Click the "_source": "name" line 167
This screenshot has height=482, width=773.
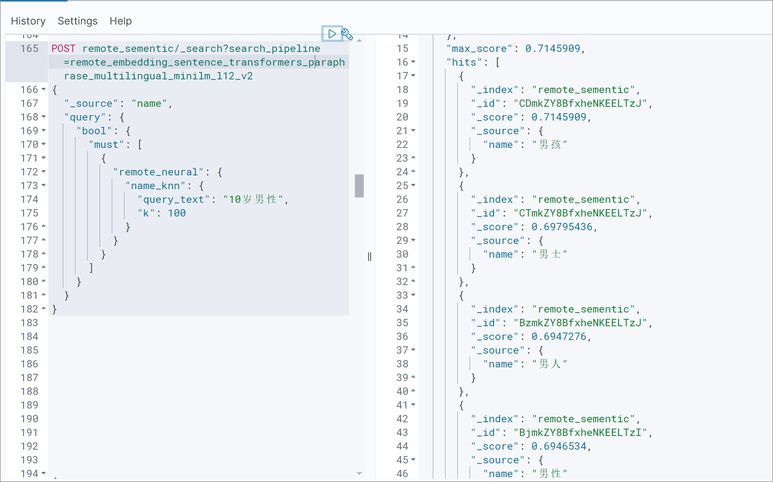pyautogui.click(x=118, y=103)
